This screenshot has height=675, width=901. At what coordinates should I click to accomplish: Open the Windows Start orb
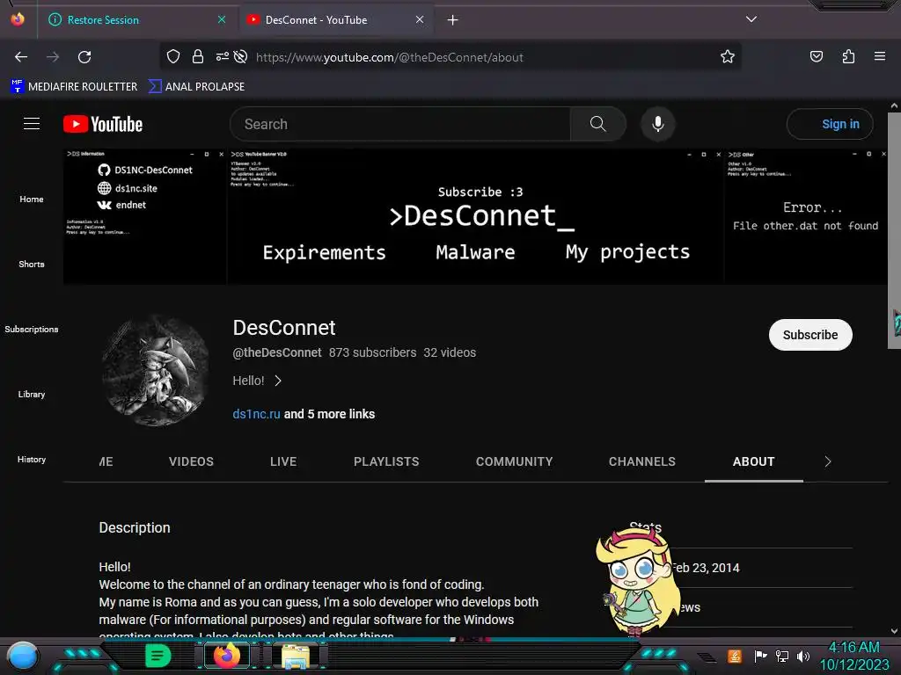tap(23, 656)
